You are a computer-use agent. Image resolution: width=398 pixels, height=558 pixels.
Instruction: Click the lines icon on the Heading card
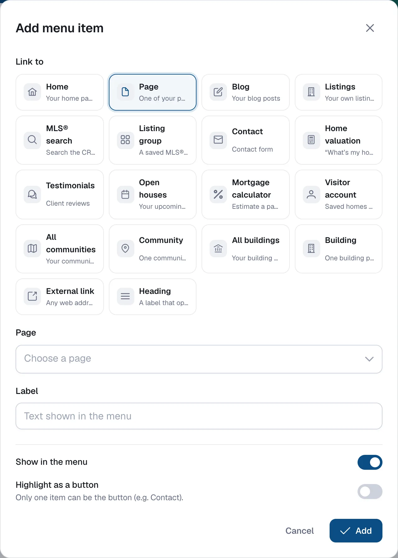pyautogui.click(x=125, y=296)
